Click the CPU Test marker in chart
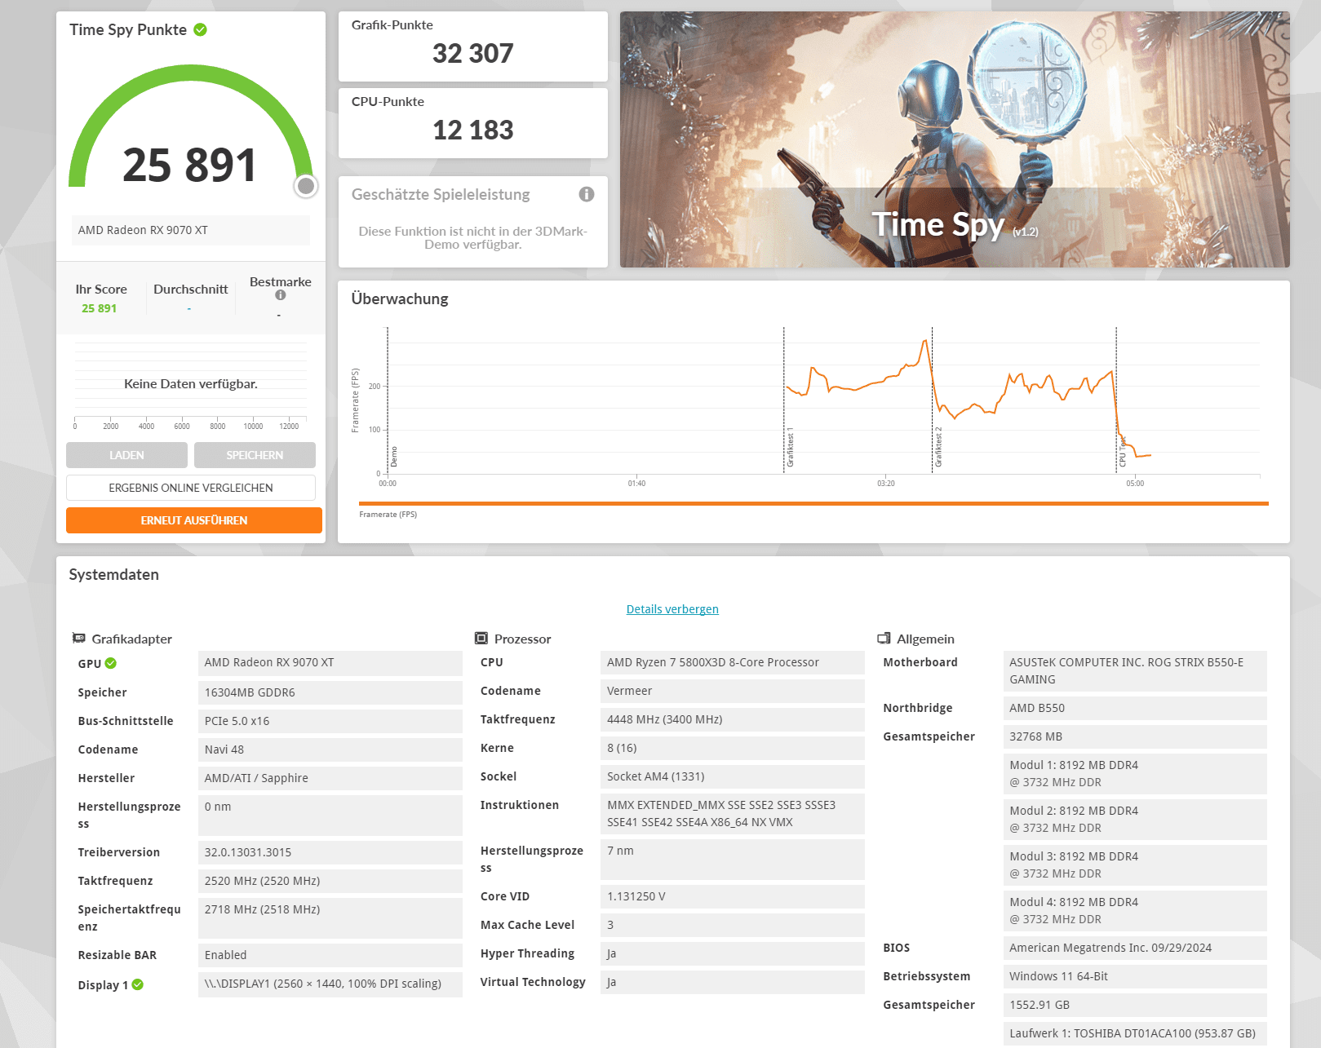 tap(1123, 451)
